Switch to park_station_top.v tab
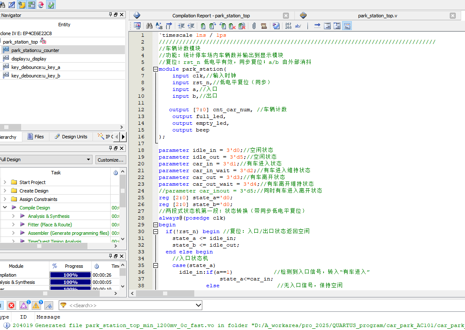465x330 pixels. tap(377, 16)
